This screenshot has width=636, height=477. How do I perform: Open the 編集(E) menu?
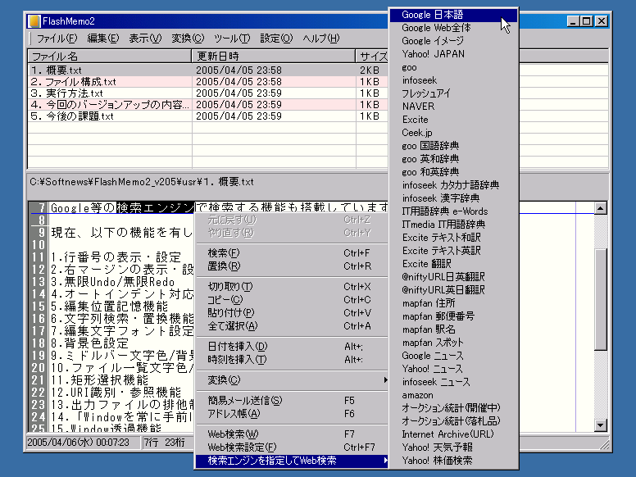click(103, 39)
